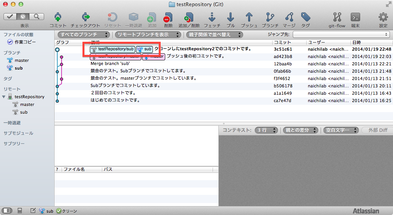
Task: Open the git-flow toolbar icon
Action: click(x=337, y=17)
